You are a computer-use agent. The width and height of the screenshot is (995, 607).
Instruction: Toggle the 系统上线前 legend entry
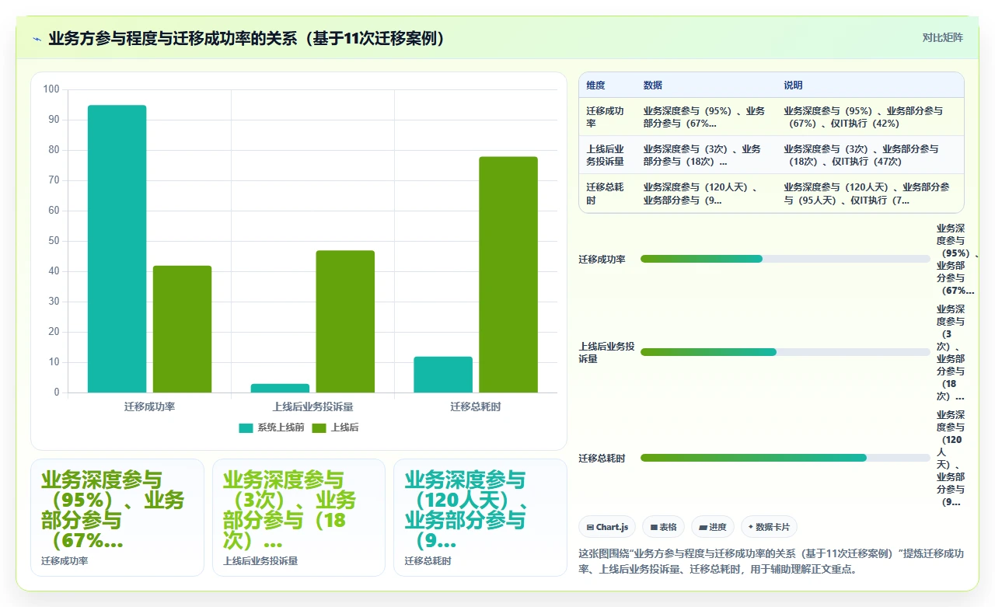coord(271,427)
